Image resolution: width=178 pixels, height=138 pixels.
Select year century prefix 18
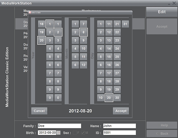tap(41, 24)
